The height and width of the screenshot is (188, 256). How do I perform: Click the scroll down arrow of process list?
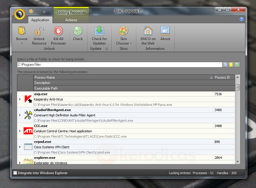(x=238, y=162)
